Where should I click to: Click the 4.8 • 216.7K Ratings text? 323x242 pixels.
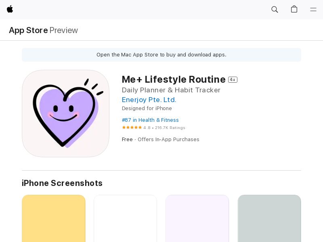point(164,128)
